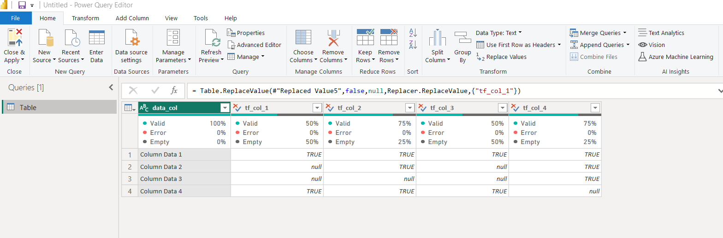723x238 pixels.
Task: Select row number 3 header
Action: point(130,179)
